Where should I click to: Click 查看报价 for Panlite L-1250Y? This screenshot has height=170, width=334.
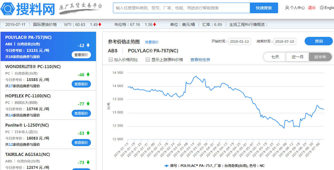coord(81,143)
